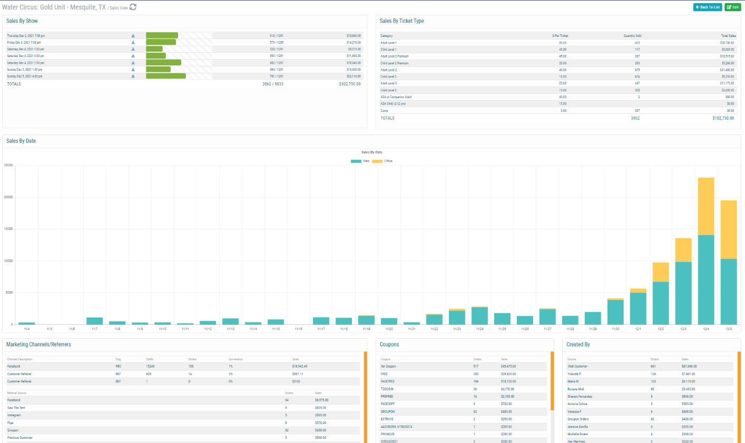The width and height of the screenshot is (745, 443).
Task: Click Groupon Orders in Created By list
Action: coord(578,419)
